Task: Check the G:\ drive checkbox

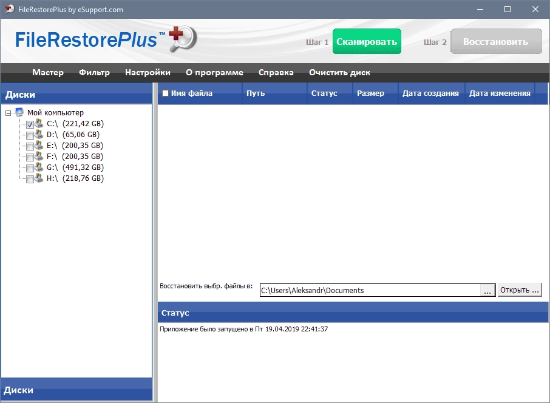Action: [x=30, y=168]
